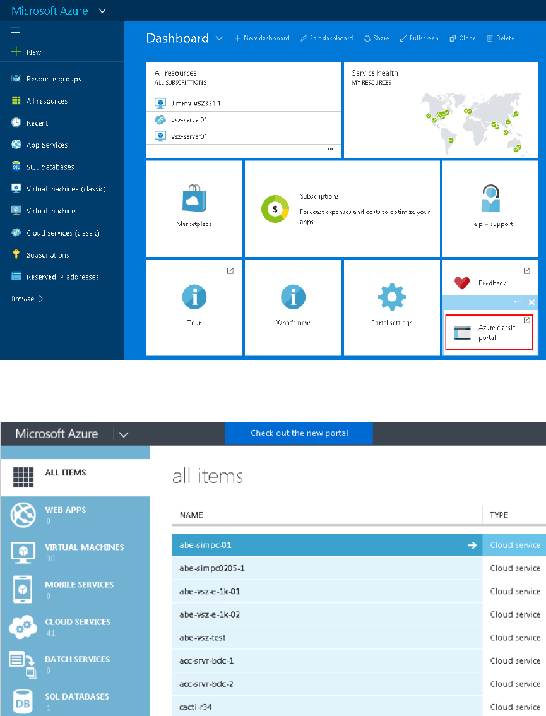Select acc-srvr-bdc-2 row

point(359,684)
